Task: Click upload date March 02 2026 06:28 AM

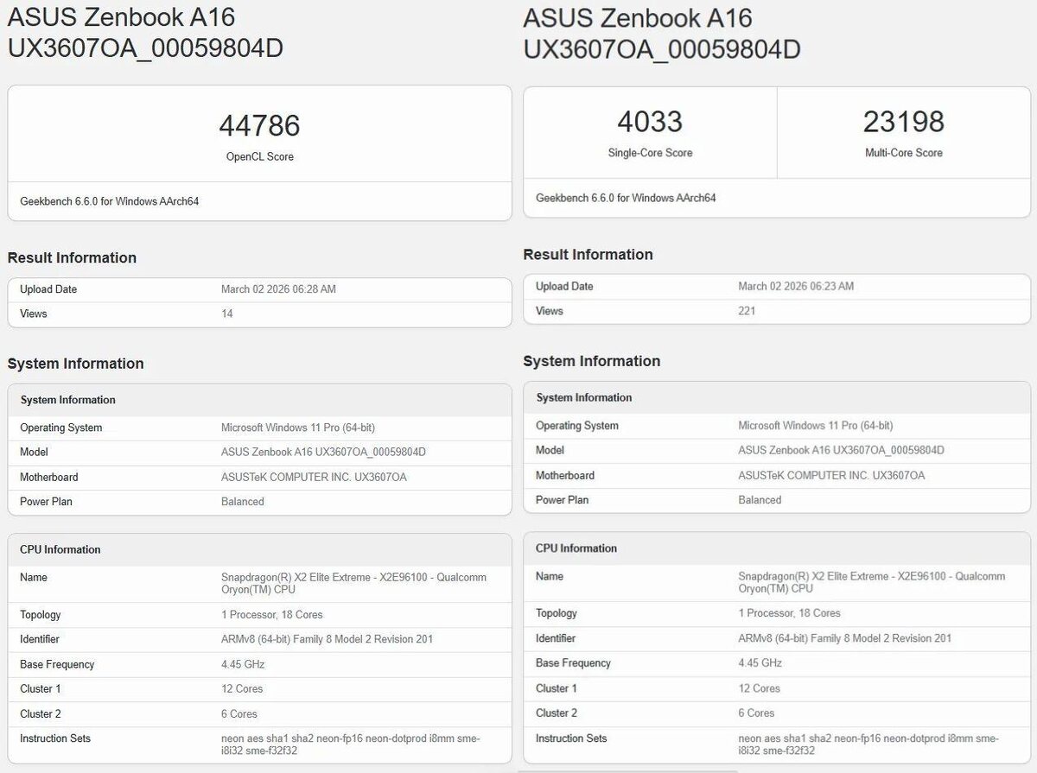Action: pos(278,289)
